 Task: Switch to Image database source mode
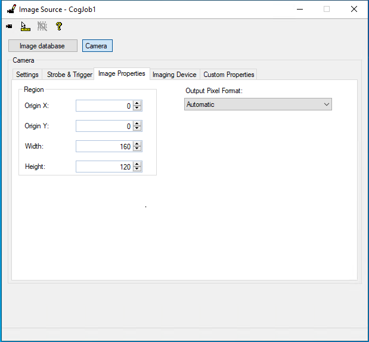(42, 46)
